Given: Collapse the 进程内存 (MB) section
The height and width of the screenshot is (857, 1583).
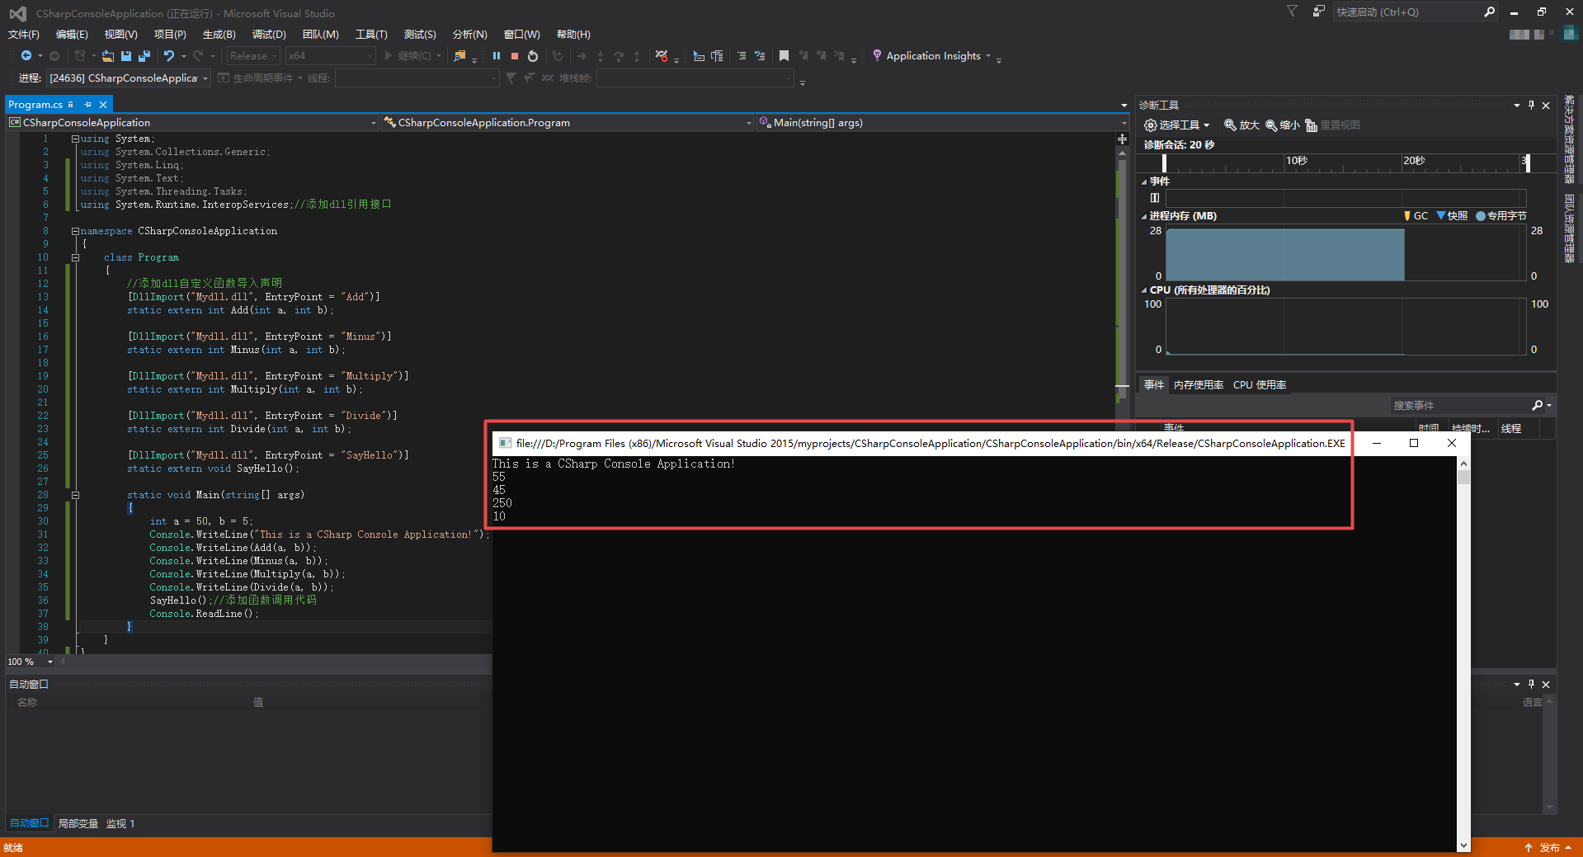Looking at the screenshot, I should pyautogui.click(x=1145, y=215).
